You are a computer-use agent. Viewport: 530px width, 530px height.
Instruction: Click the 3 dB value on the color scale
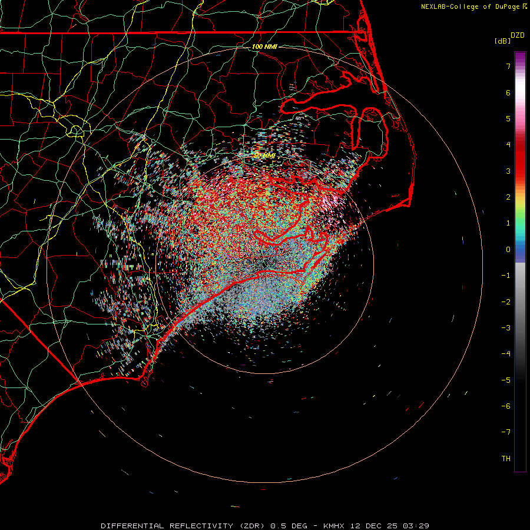[x=508, y=171]
